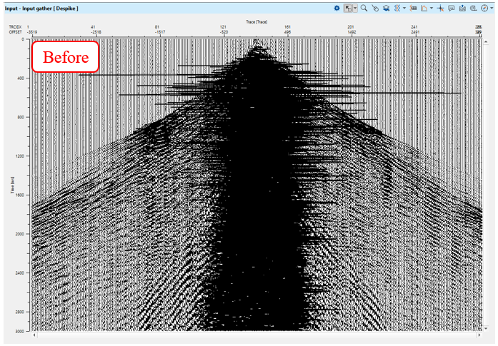
Task: Click the zoom-to-fit magnifier icon
Action: (x=473, y=9)
